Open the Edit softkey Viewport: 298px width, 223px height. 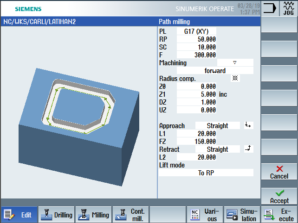click(19, 215)
